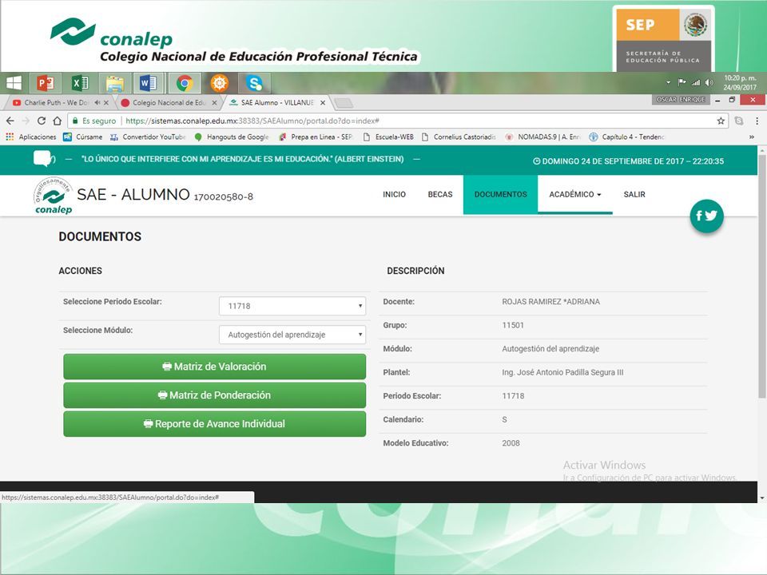Reload the current page
This screenshot has width=767, height=575.
tap(42, 121)
